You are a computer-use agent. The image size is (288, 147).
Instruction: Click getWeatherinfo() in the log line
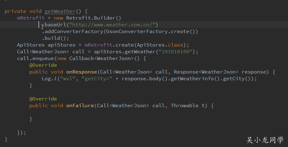pos(195,79)
